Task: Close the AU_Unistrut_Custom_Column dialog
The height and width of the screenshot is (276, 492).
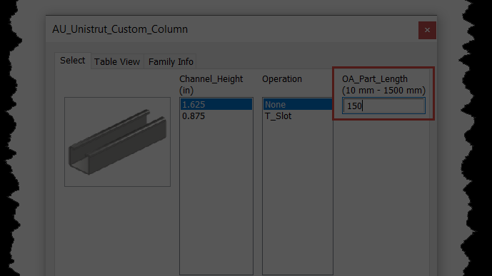Action: 427,30
